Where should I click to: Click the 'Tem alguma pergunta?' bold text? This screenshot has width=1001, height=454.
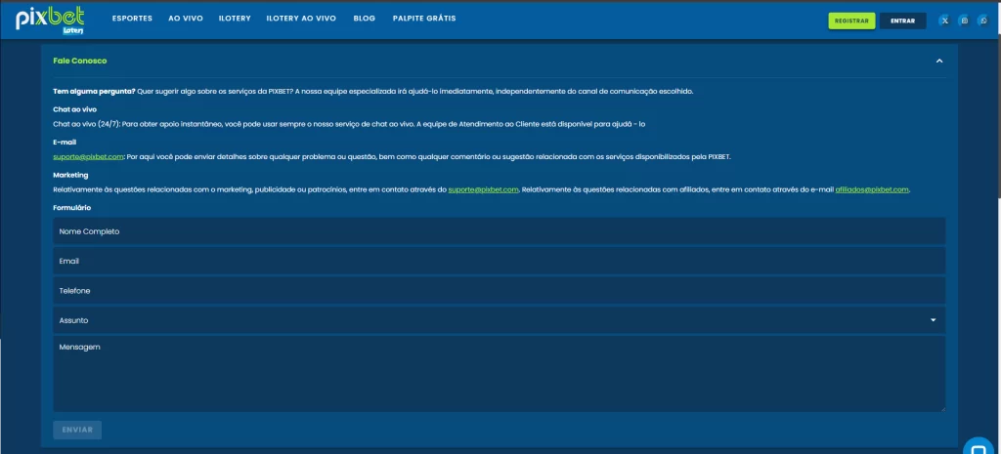coord(94,91)
